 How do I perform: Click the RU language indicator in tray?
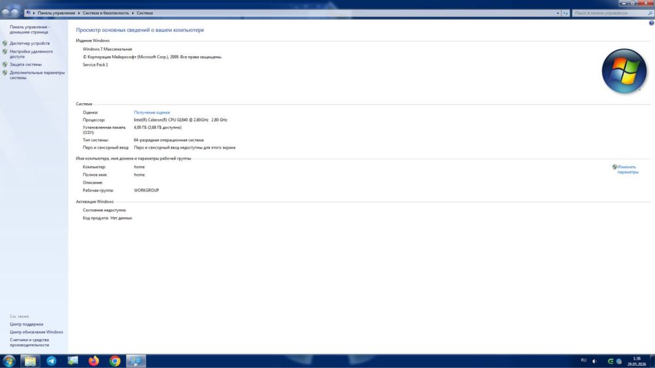pyautogui.click(x=584, y=361)
